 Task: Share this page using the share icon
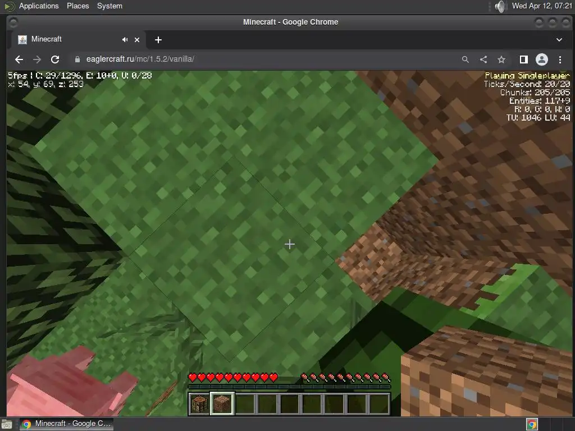pyautogui.click(x=483, y=59)
